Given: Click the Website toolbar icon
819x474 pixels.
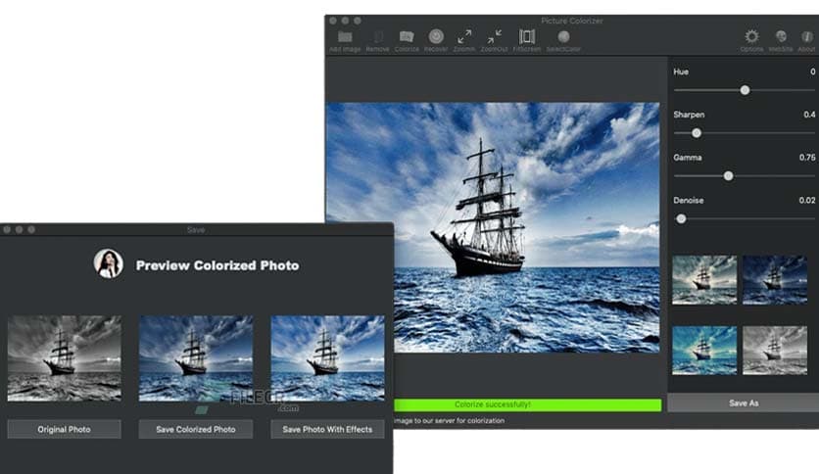Looking at the screenshot, I should point(781,36).
